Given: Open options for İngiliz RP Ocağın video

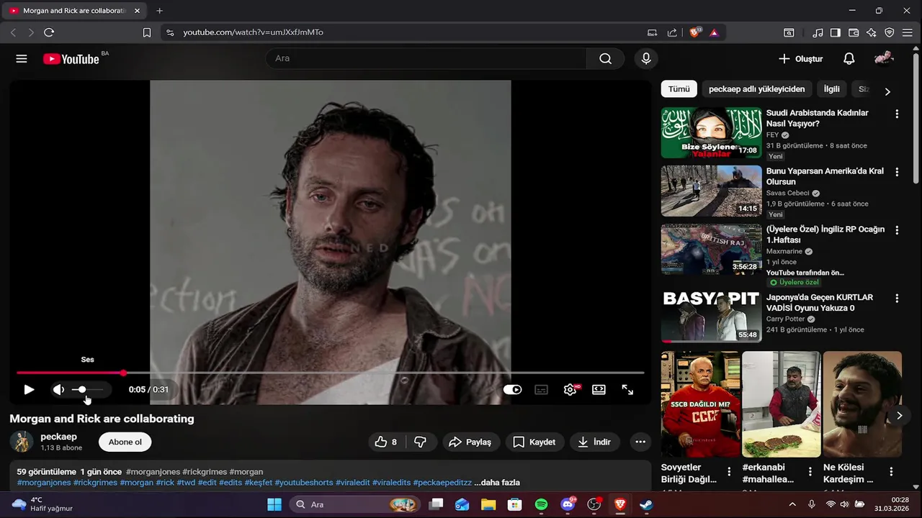Looking at the screenshot, I should pyautogui.click(x=897, y=230).
